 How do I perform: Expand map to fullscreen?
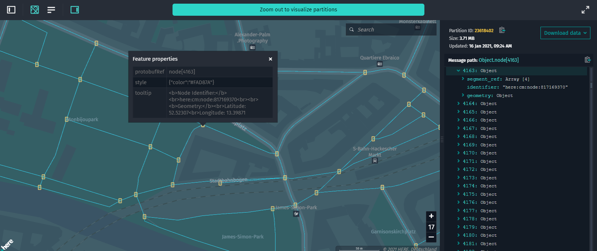click(585, 10)
